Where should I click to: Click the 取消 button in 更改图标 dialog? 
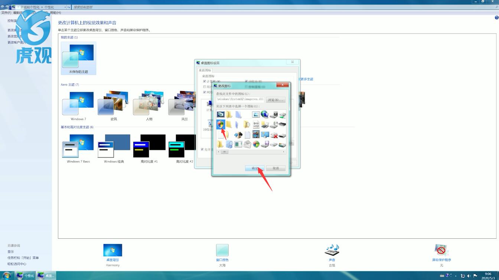[x=275, y=168]
